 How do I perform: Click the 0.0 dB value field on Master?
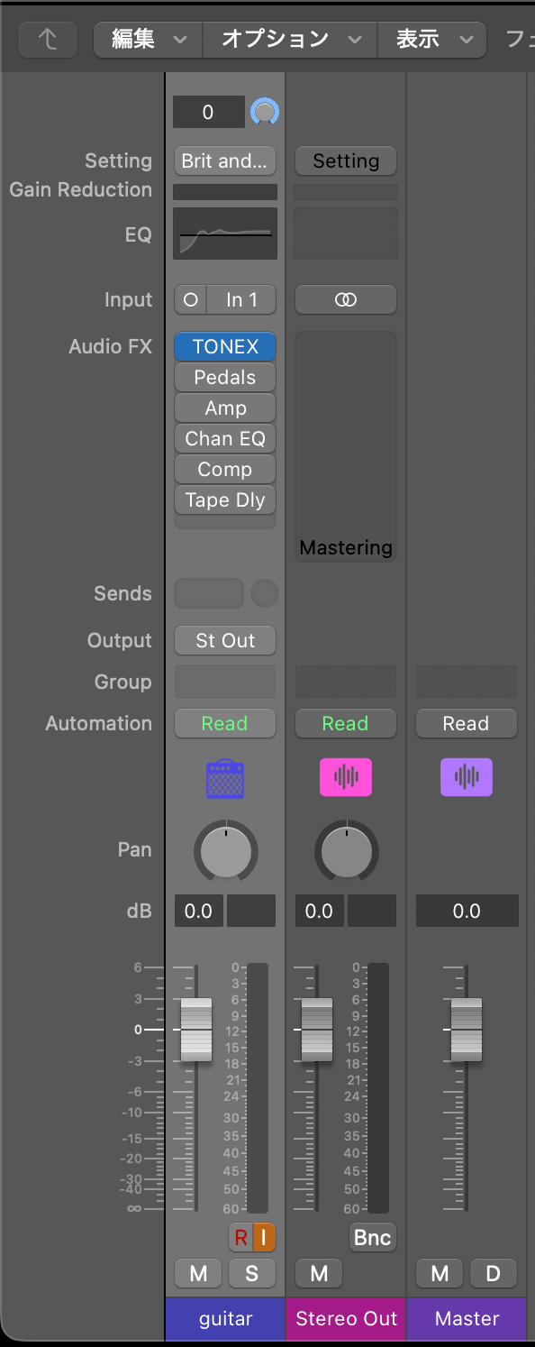pos(467,911)
